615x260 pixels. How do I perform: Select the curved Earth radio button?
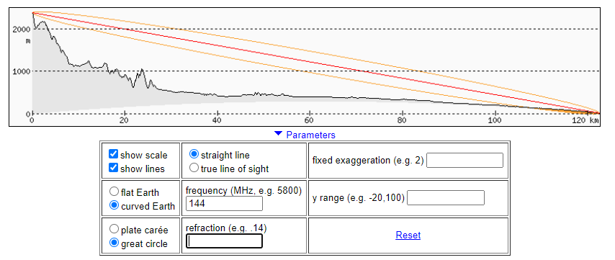click(114, 205)
